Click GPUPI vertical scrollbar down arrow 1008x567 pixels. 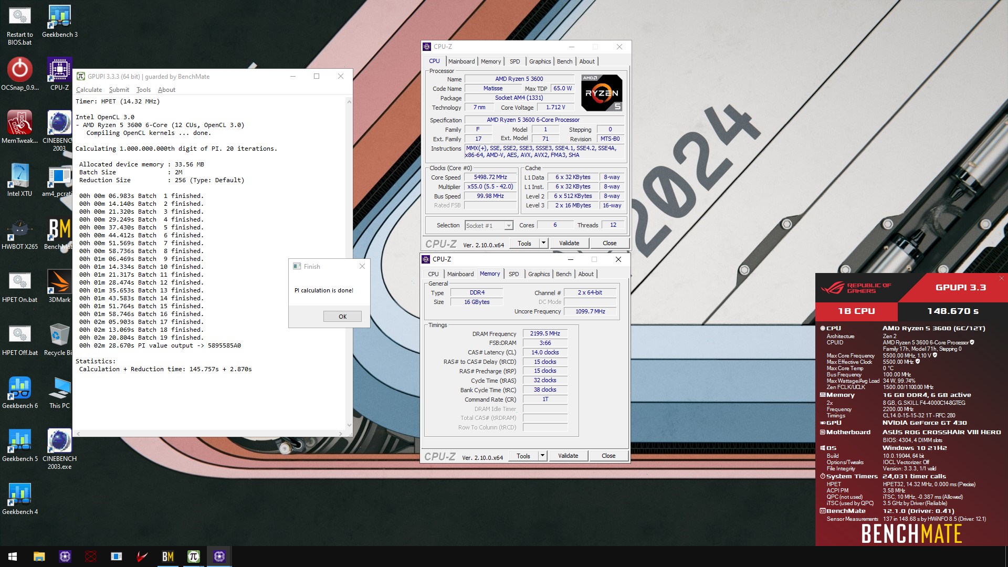tap(349, 426)
